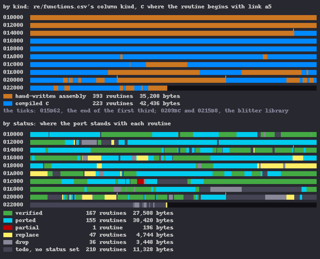
Task: Click the blue compiled C legend swatch
Action: [x=8, y=103]
